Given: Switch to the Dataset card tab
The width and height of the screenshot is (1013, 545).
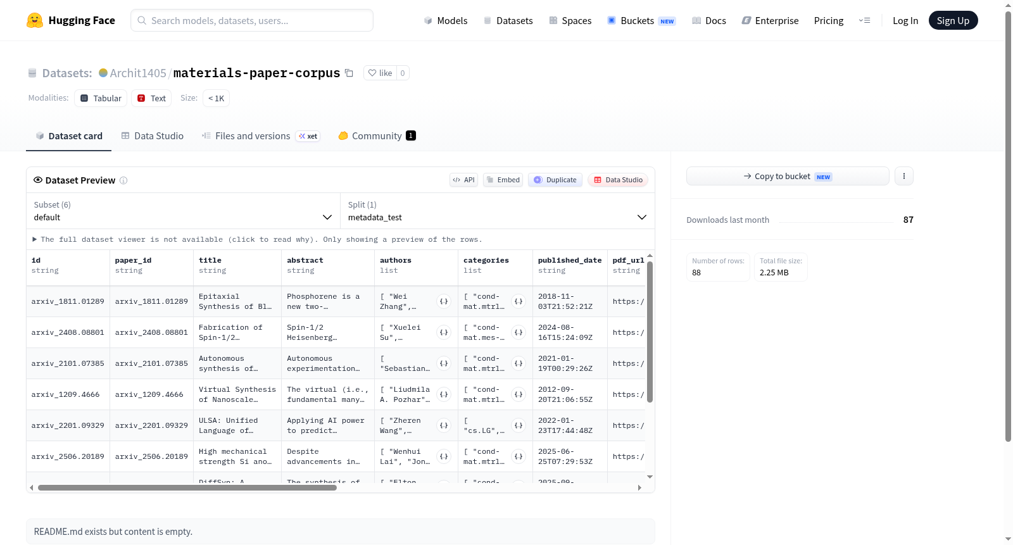Looking at the screenshot, I should click(69, 135).
